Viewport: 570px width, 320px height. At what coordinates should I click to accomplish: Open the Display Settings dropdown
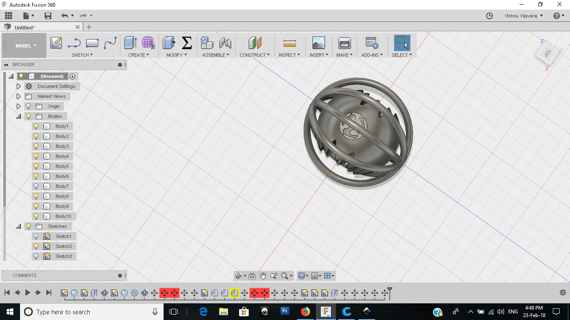point(303,276)
